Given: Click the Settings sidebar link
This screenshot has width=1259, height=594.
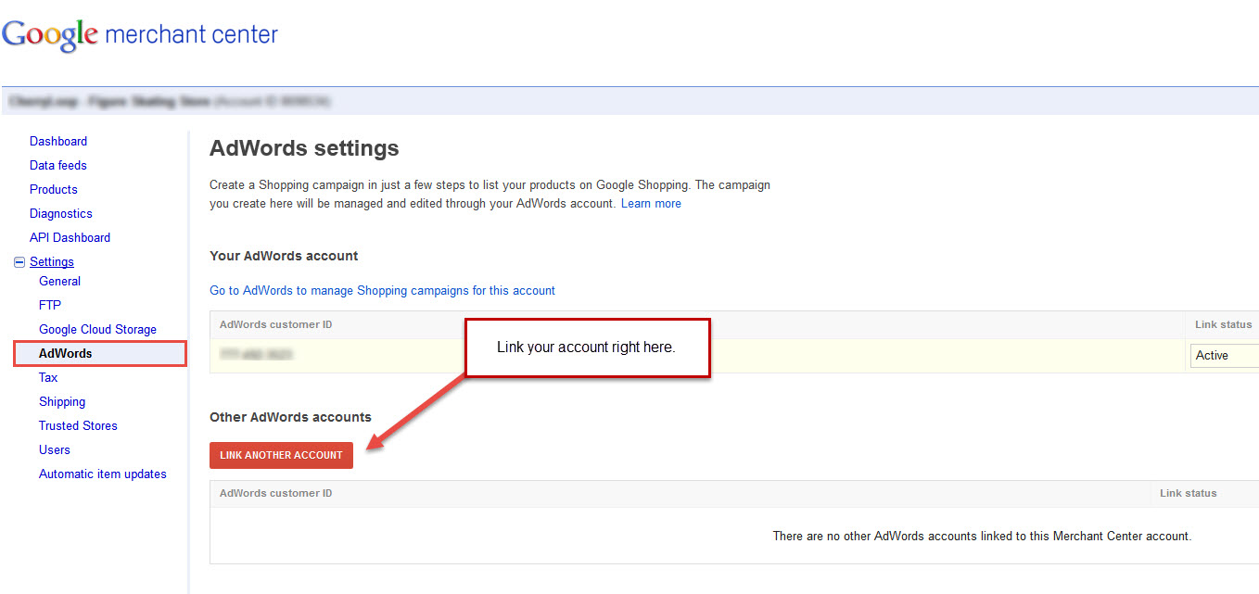Looking at the screenshot, I should (x=52, y=262).
